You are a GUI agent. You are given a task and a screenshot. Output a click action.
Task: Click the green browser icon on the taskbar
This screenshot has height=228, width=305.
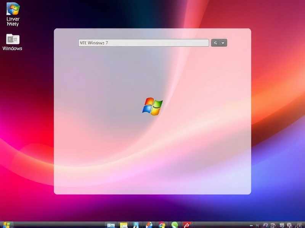click(175, 224)
